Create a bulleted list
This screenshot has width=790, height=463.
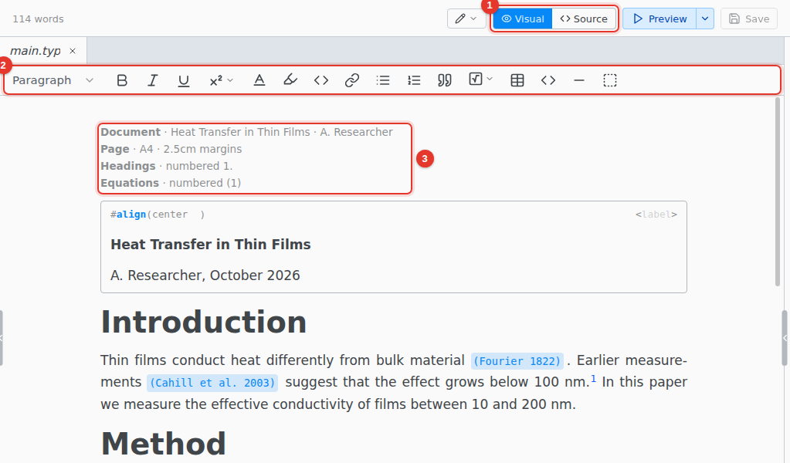coord(383,80)
